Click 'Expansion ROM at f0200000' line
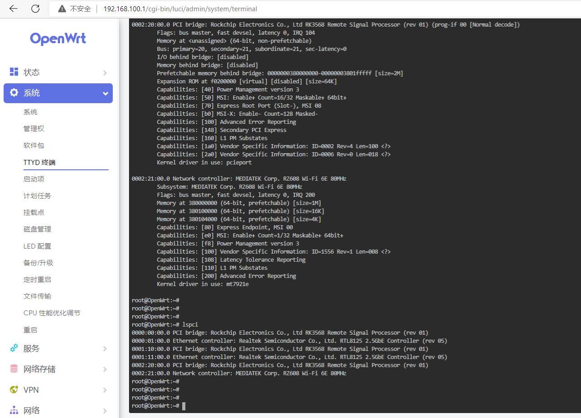The width and height of the screenshot is (581, 418). point(247,82)
